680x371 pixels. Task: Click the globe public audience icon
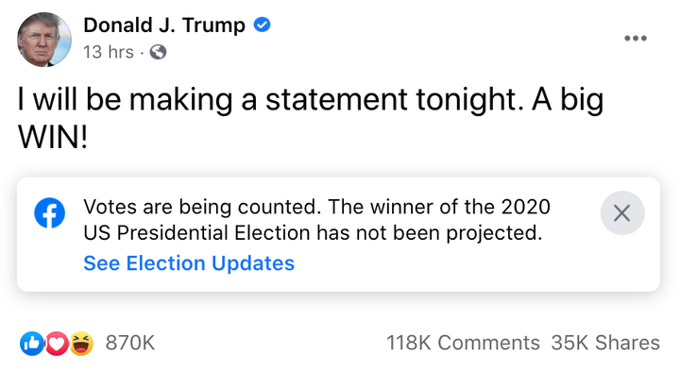[x=158, y=53]
